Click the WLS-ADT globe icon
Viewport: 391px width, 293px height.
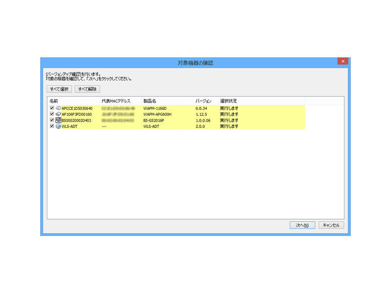pyautogui.click(x=58, y=126)
